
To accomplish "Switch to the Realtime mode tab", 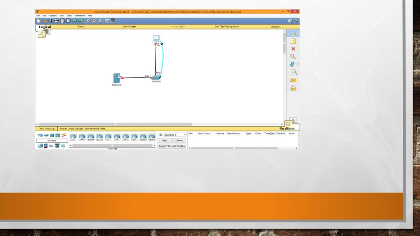I will [x=287, y=128].
